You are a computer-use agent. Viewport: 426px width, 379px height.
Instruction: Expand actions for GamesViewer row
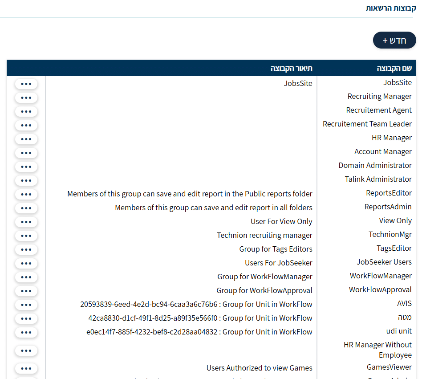[x=26, y=368]
